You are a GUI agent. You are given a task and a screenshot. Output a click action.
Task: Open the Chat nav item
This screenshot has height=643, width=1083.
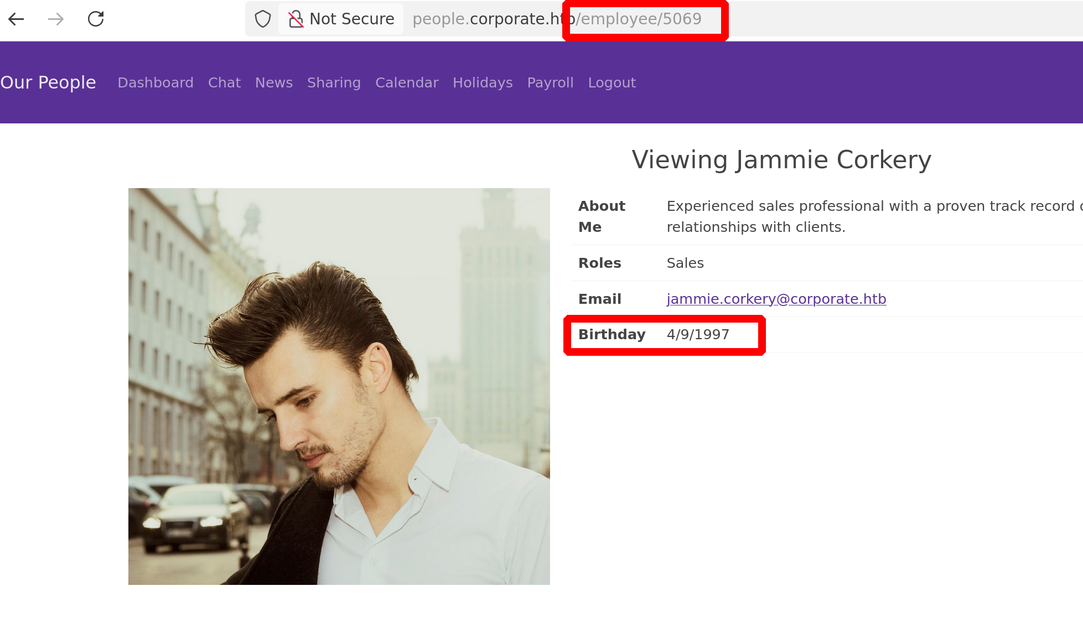point(224,82)
